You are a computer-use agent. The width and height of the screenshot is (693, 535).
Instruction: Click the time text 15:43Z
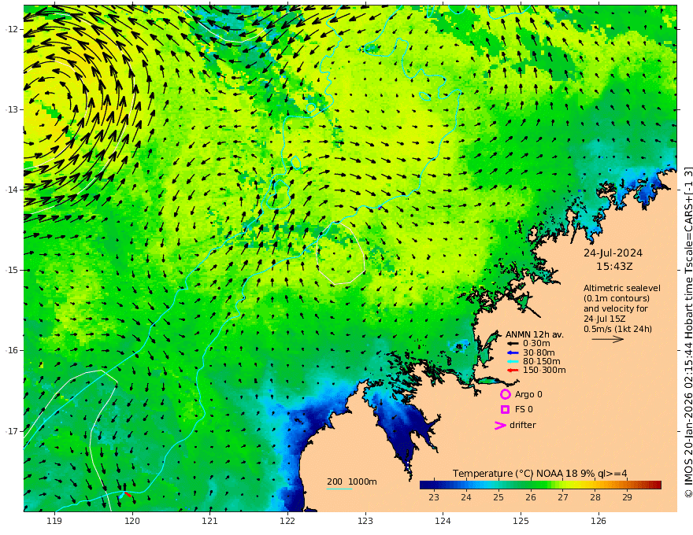(x=614, y=267)
